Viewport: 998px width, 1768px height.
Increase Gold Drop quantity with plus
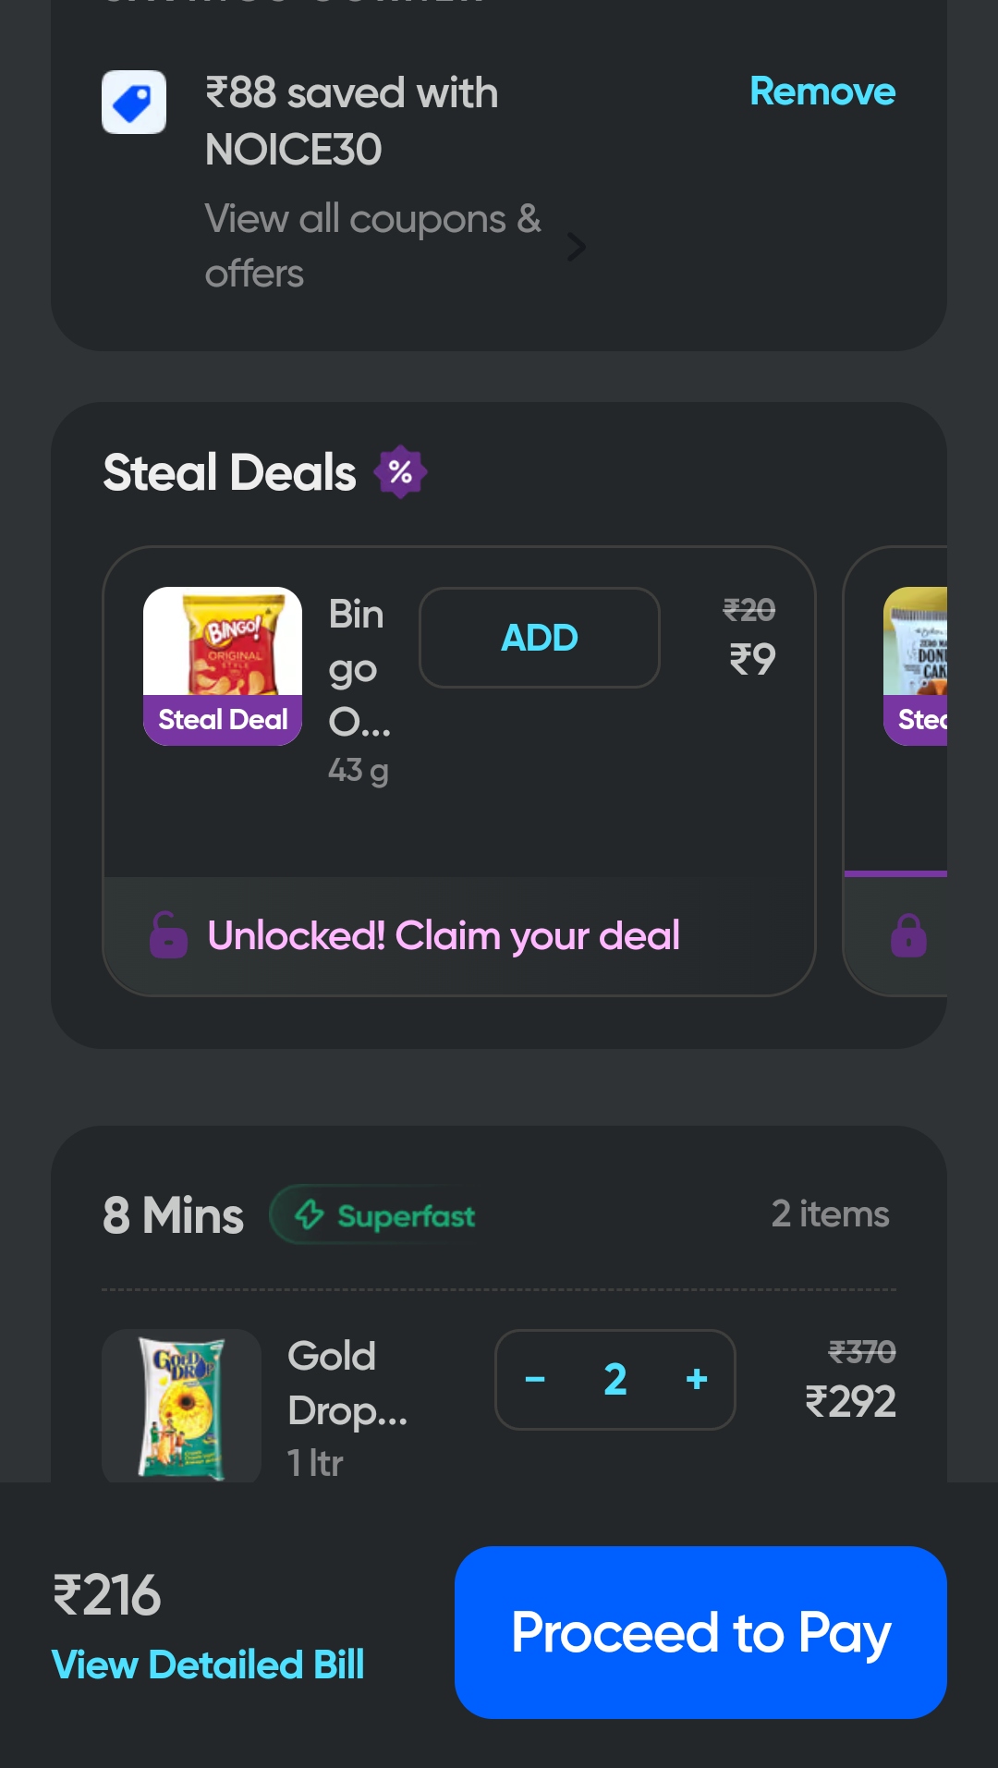tap(697, 1380)
